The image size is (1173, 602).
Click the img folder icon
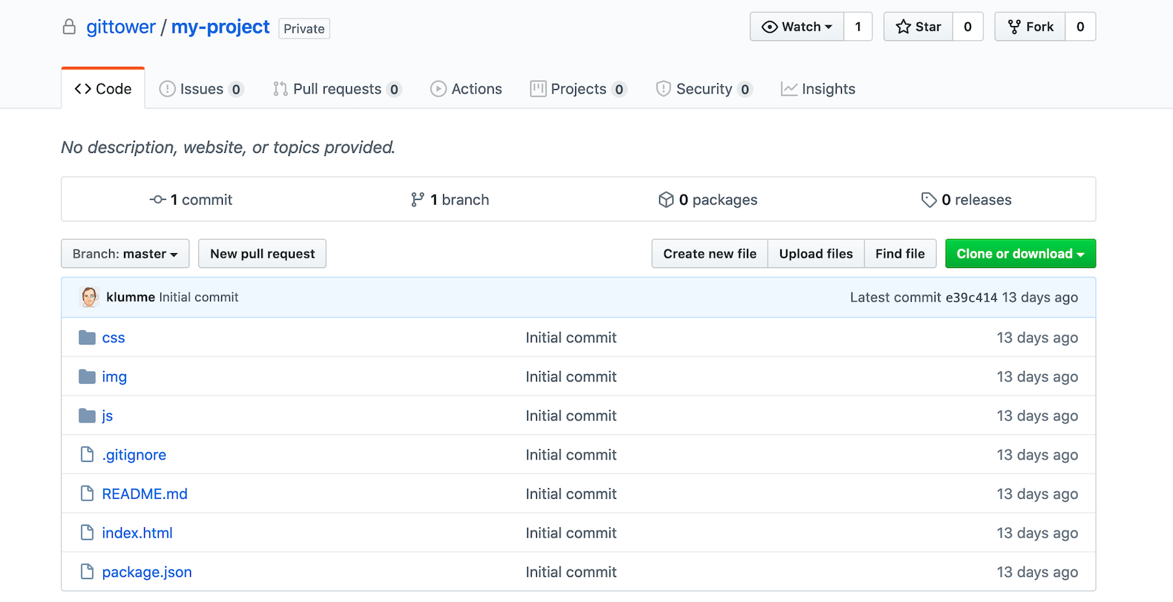(x=87, y=377)
